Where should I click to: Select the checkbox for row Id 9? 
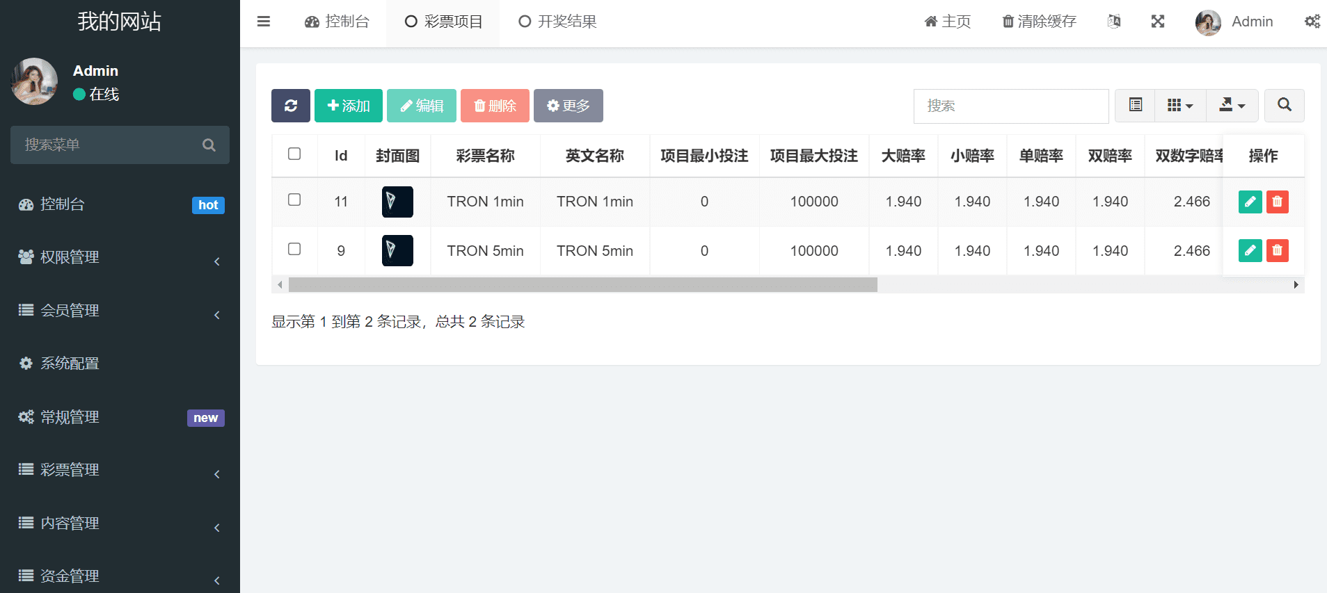[x=294, y=249]
